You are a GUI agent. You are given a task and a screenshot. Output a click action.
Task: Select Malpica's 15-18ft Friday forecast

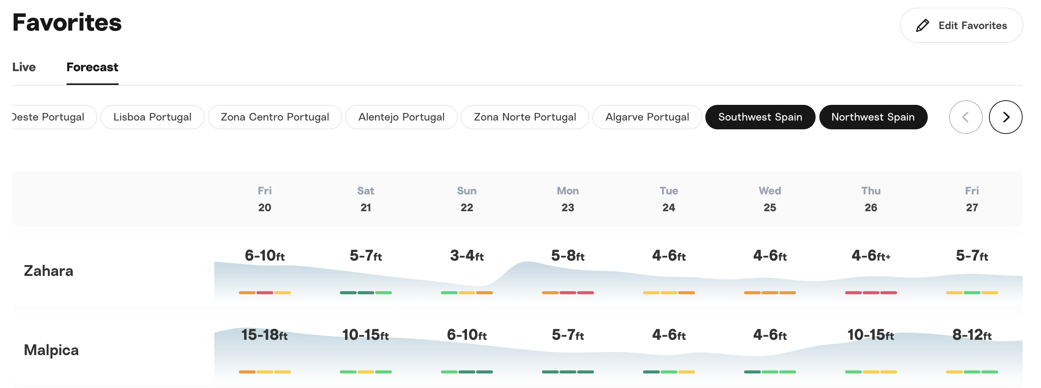point(265,335)
